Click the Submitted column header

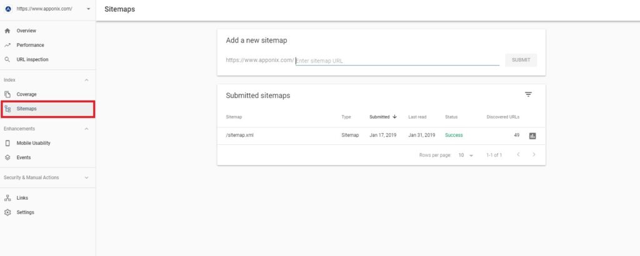click(x=379, y=117)
